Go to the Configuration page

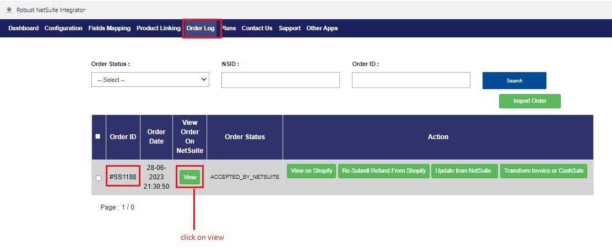(63, 28)
